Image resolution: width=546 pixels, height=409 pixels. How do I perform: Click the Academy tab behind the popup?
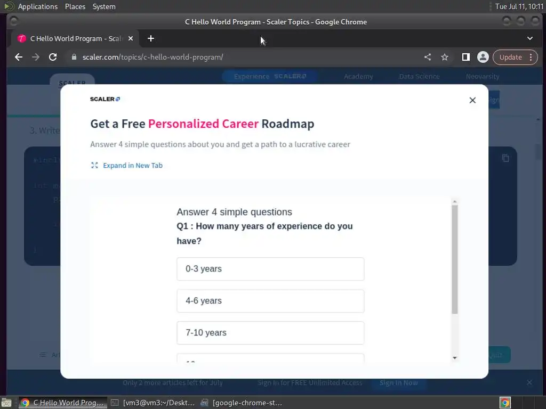(x=358, y=77)
